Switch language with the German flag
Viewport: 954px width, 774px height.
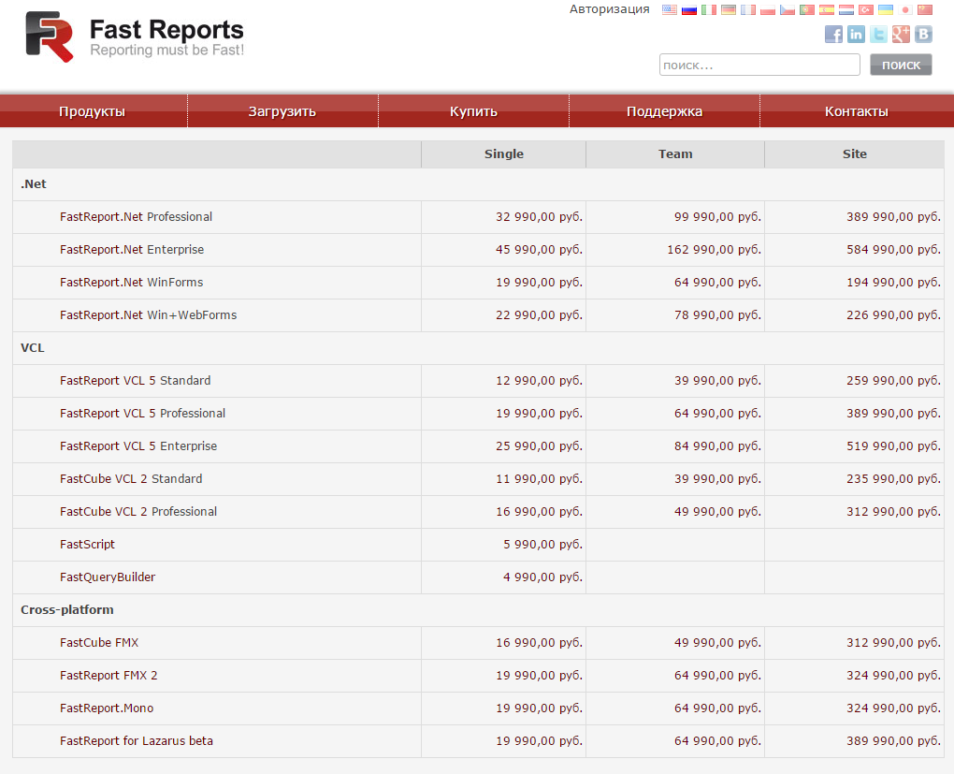[x=729, y=9]
